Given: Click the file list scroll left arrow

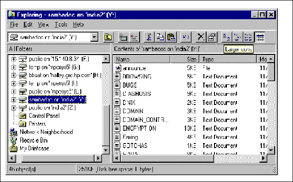Looking at the screenshot, I should tap(117, 158).
